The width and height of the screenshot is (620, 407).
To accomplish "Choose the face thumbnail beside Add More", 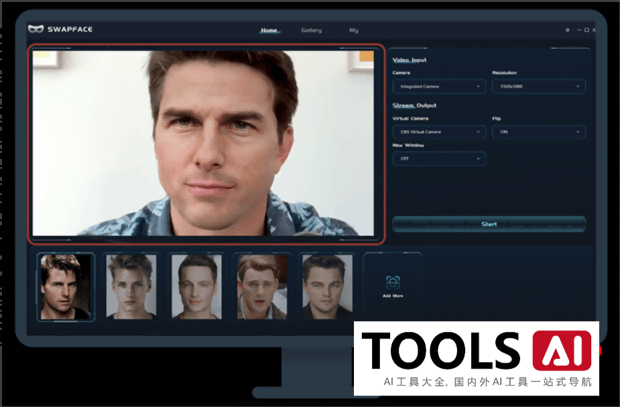I will click(x=326, y=286).
